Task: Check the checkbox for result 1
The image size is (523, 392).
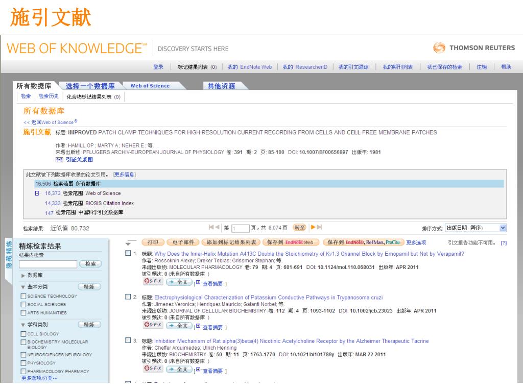Action: coord(128,253)
